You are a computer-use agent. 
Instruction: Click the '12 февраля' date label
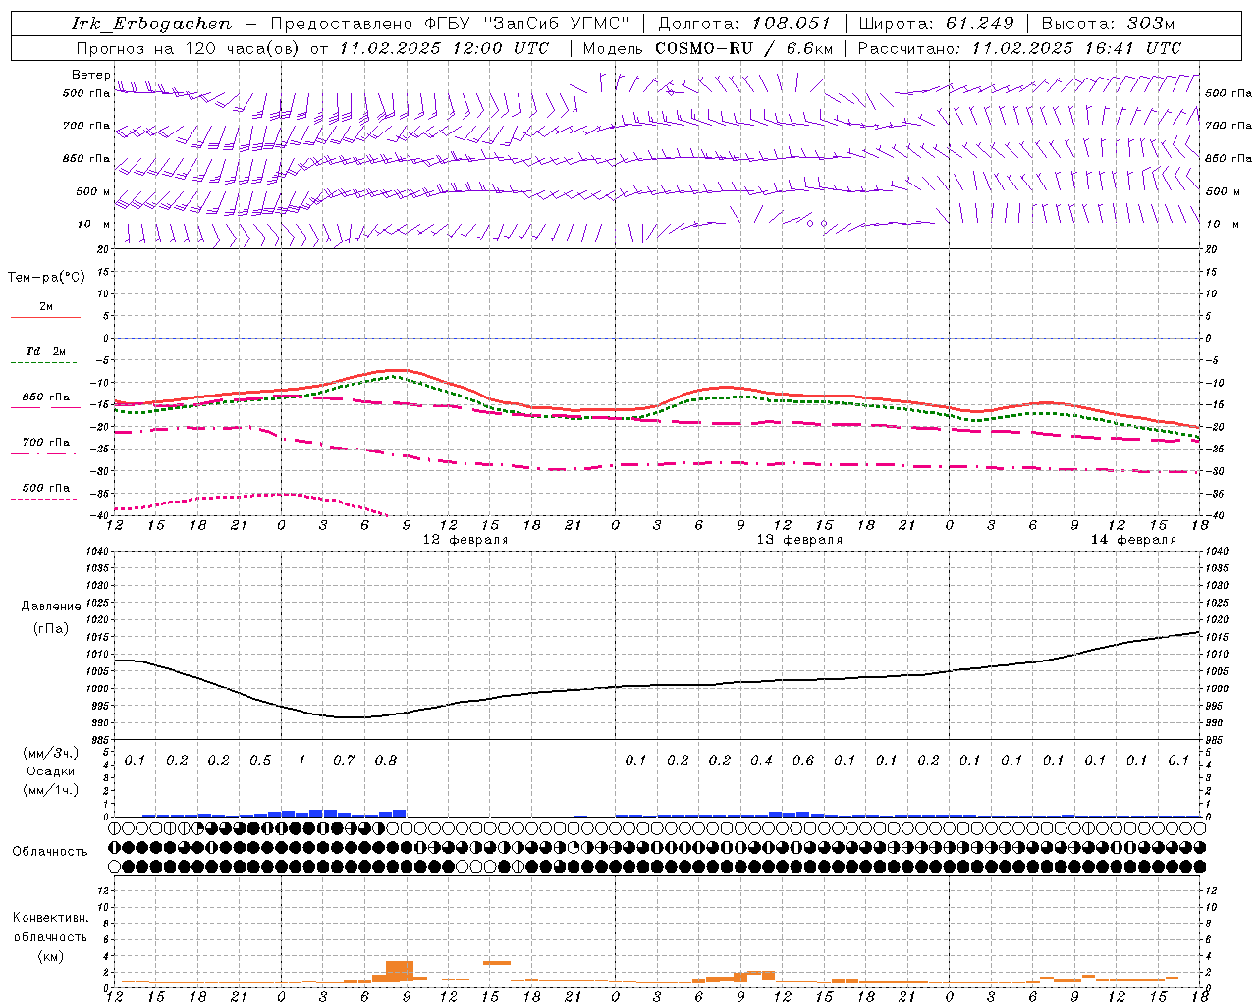(x=465, y=540)
